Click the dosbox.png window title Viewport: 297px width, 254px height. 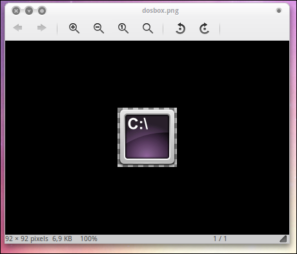click(161, 10)
